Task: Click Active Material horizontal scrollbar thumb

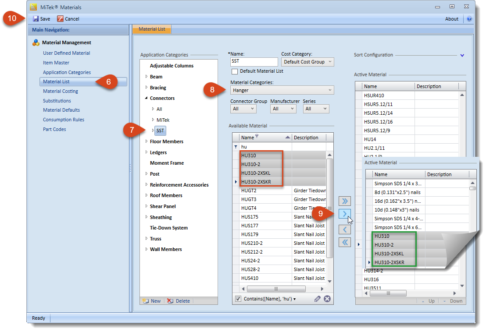Action: (388, 293)
